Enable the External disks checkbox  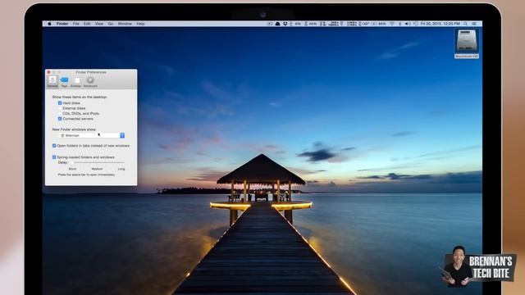click(60, 108)
